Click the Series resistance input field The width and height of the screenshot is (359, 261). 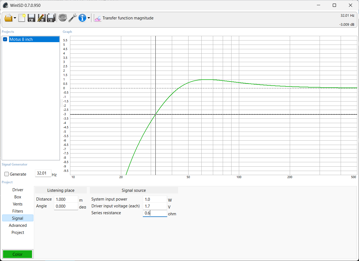(x=155, y=213)
